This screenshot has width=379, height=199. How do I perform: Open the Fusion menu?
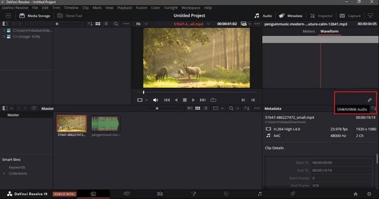[x=141, y=8]
